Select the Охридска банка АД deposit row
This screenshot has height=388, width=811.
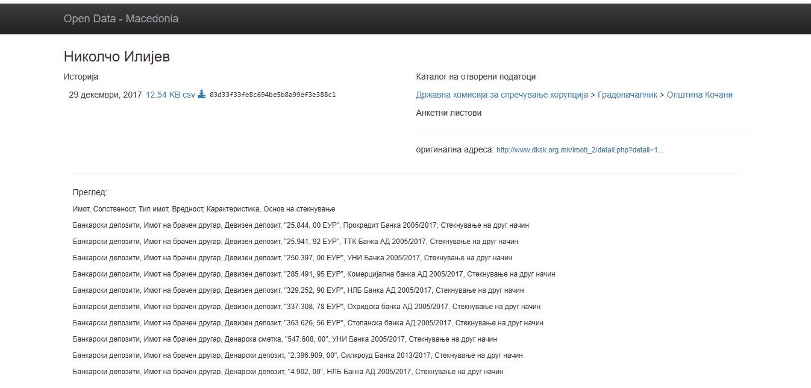tap(306, 307)
